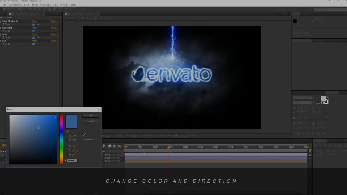
Task: Open the second layer's None parent dropdown
Action: click(x=112, y=158)
